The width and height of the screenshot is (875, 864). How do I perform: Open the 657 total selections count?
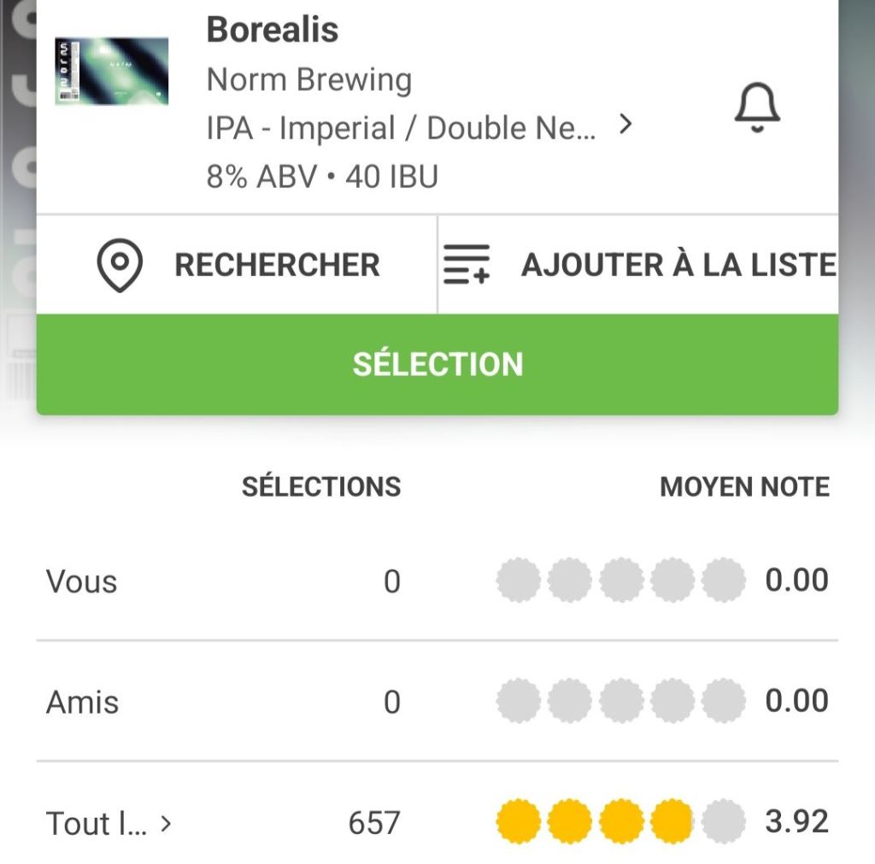(373, 823)
